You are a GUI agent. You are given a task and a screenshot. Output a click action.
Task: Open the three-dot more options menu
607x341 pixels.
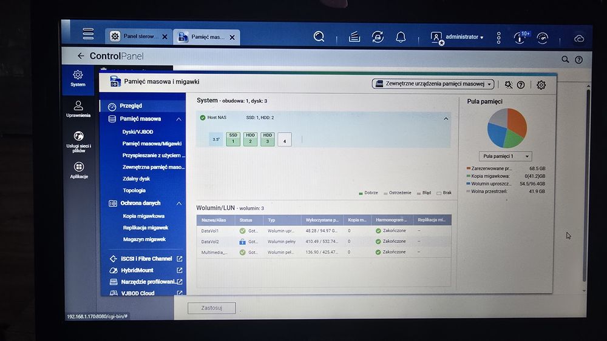coord(498,38)
